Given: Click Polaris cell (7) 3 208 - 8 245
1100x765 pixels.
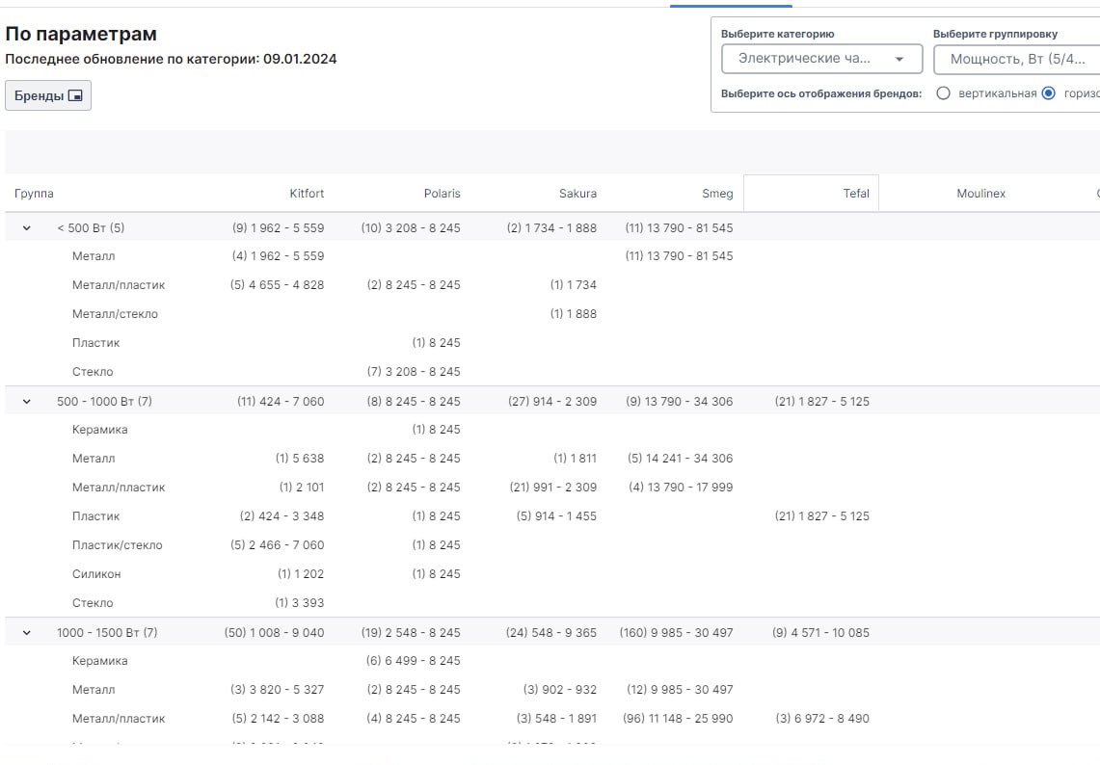Looking at the screenshot, I should coord(414,372).
